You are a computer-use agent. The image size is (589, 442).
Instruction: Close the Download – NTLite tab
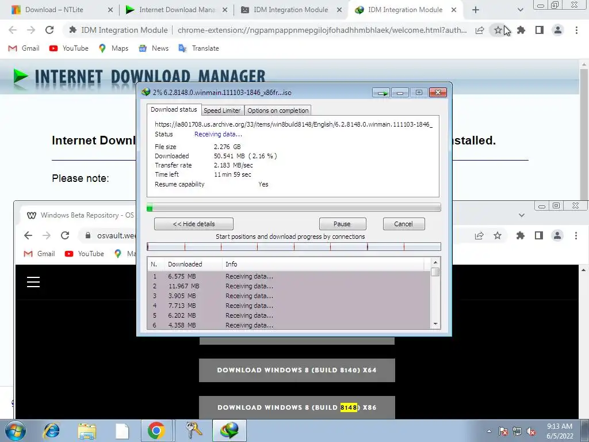pos(110,10)
